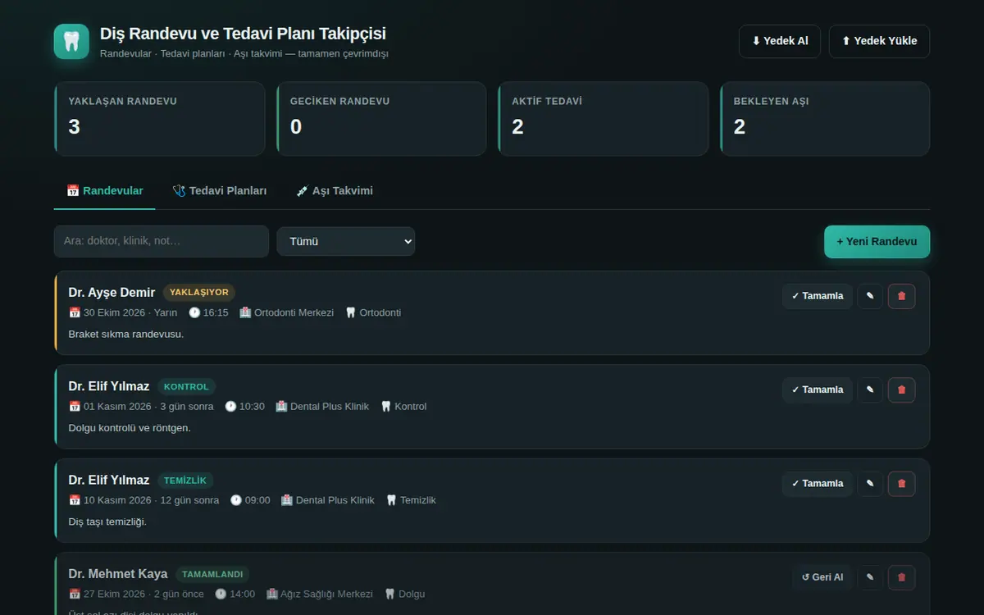The image size is (984, 615).
Task: Click the KONTROL status badge
Action: (x=186, y=386)
